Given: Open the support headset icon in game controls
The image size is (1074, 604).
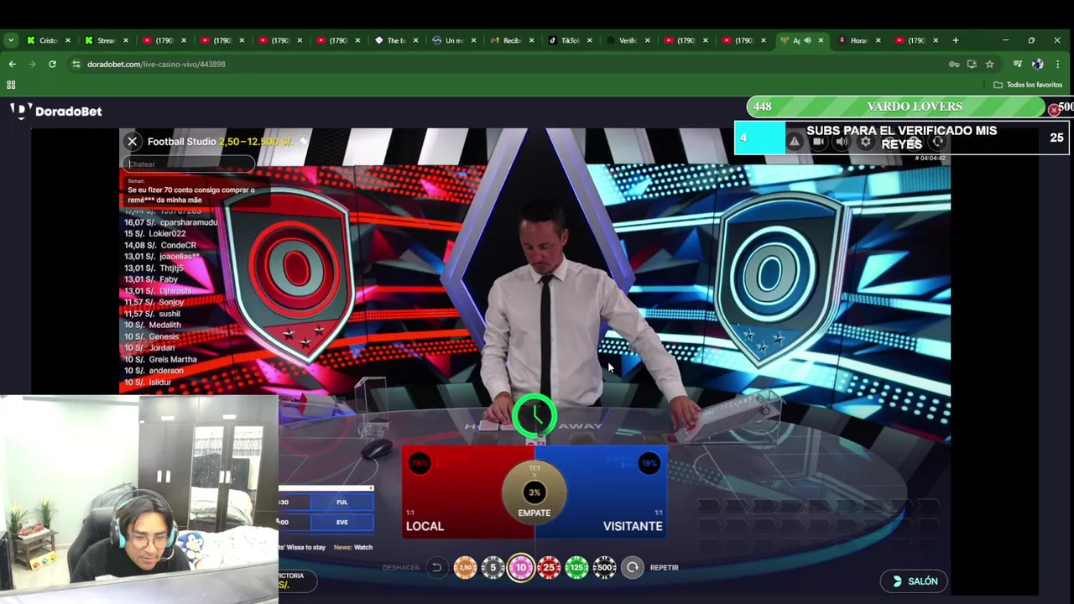Looking at the screenshot, I should pos(938,142).
